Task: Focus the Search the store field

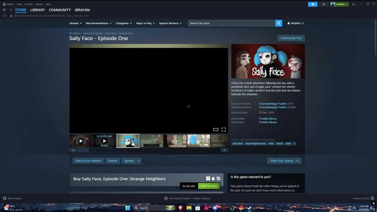Action: point(232,23)
